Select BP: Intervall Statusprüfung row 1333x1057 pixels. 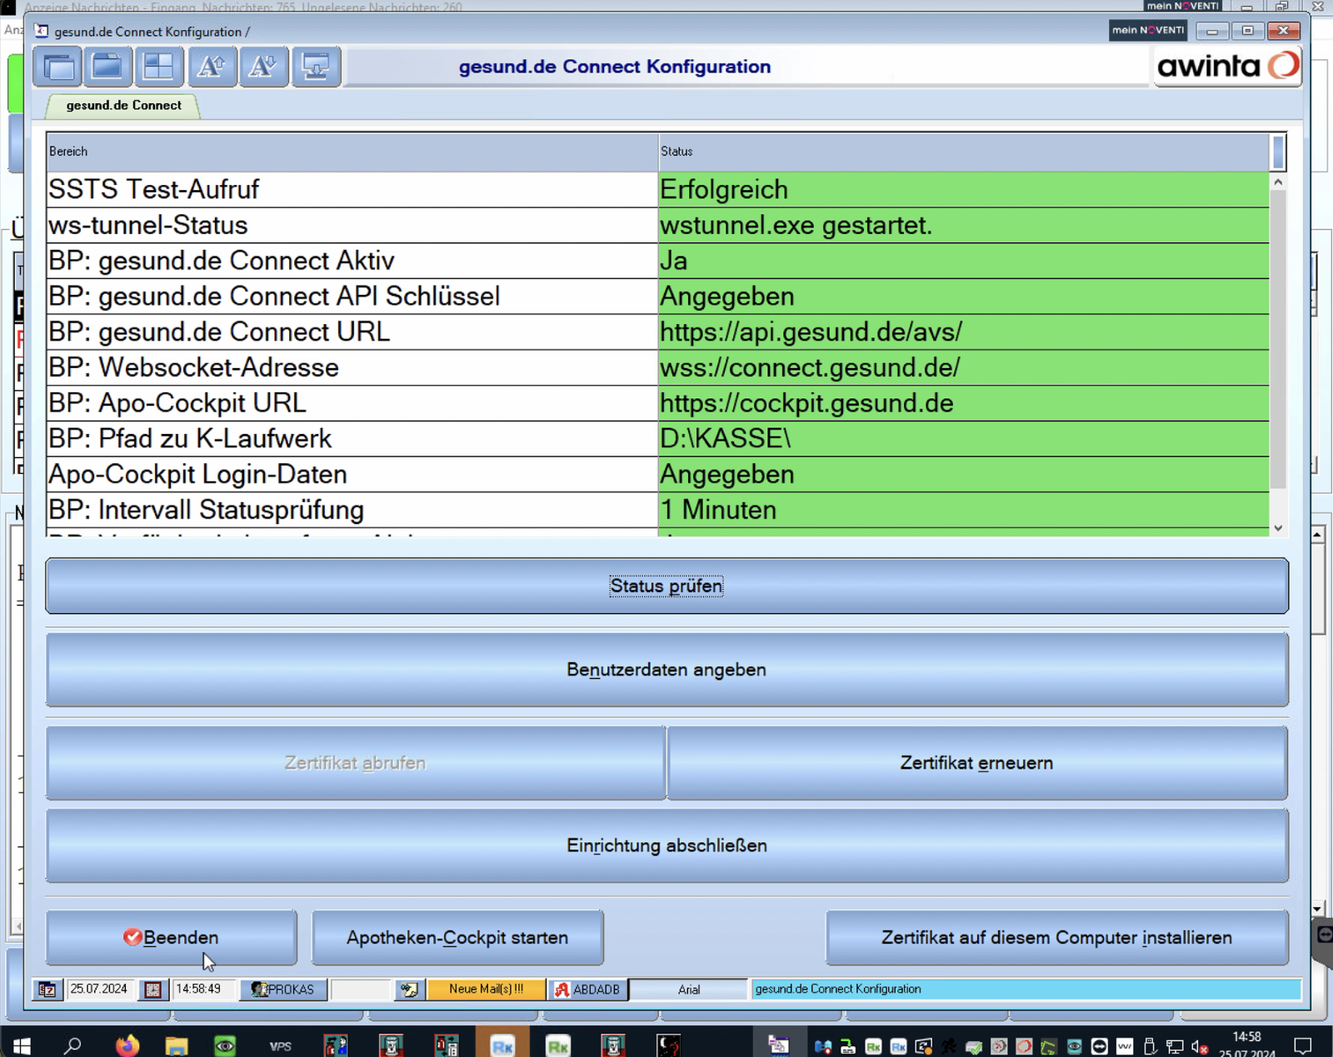352,510
